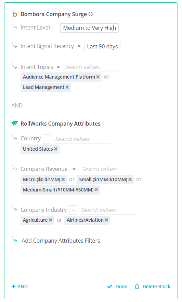This screenshot has height=302, width=182.
Task: Open the Intent Level dropdown
Action: click(89, 28)
